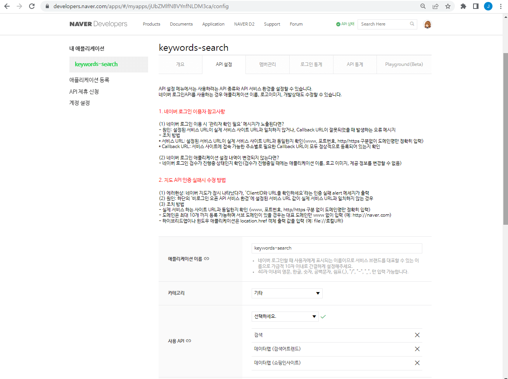Share this page icon in address bar
Viewport: 508px width, 379px height.
tap(435, 6)
